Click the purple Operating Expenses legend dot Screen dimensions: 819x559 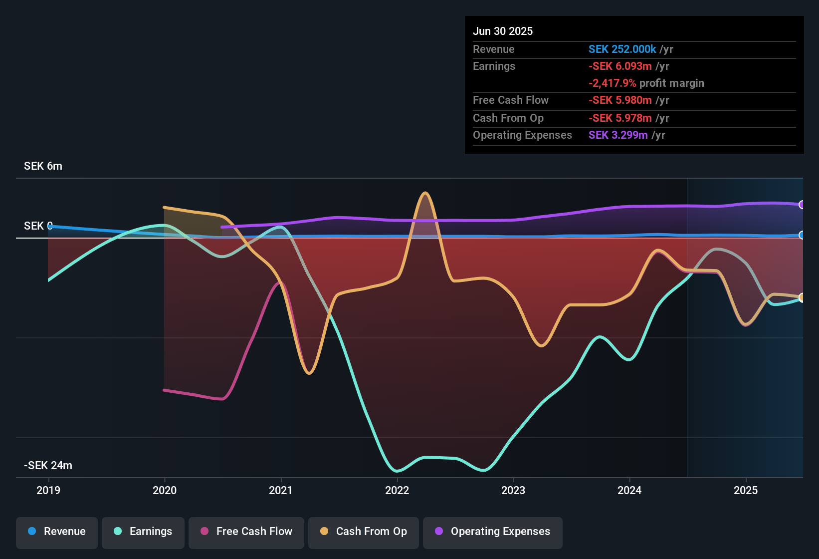(x=439, y=531)
